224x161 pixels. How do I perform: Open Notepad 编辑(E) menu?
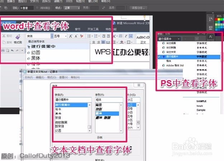click(x=40, y=77)
